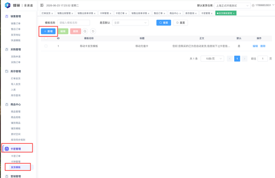The width and height of the screenshot is (275, 178).
Task: Click the 模板名称 input field
Action: (x=73, y=23)
